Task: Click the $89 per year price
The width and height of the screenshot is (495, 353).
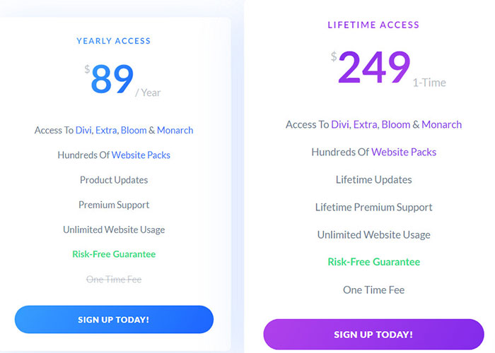Action: point(113,79)
